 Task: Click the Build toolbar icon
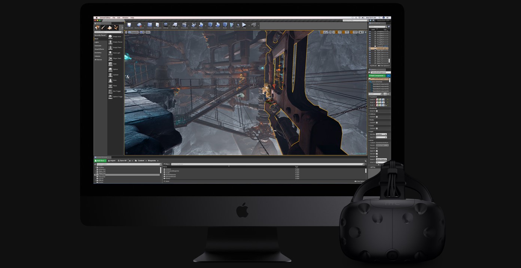(x=201, y=25)
